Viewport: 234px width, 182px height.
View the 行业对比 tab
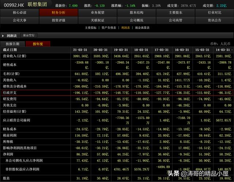click(x=215, y=12)
